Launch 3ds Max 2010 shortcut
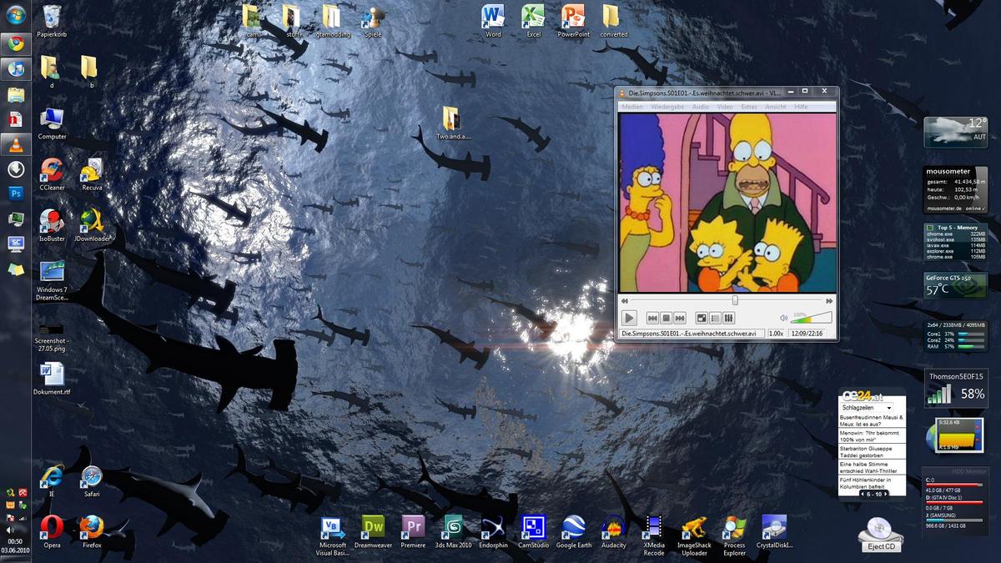 [453, 530]
